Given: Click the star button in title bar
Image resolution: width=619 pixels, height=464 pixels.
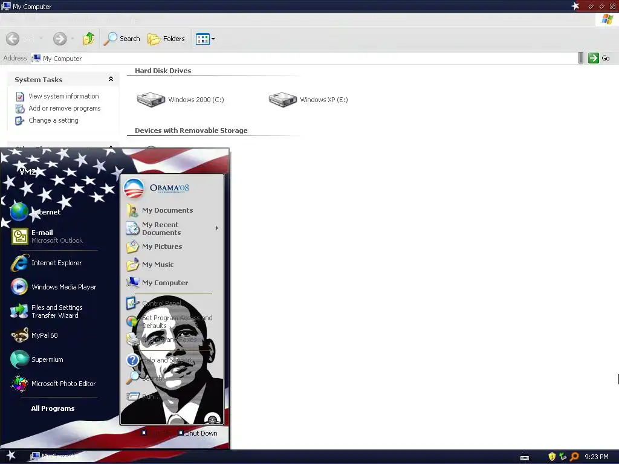Looking at the screenshot, I should pyautogui.click(x=575, y=6).
